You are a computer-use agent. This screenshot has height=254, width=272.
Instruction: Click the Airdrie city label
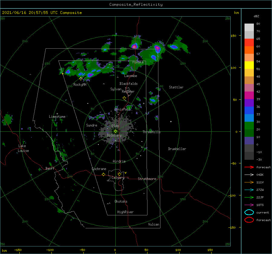click(x=119, y=161)
